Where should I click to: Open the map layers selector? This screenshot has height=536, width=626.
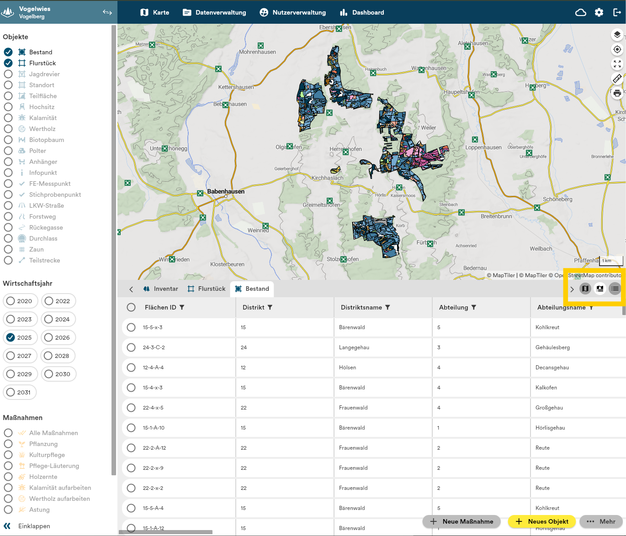pyautogui.click(x=617, y=35)
